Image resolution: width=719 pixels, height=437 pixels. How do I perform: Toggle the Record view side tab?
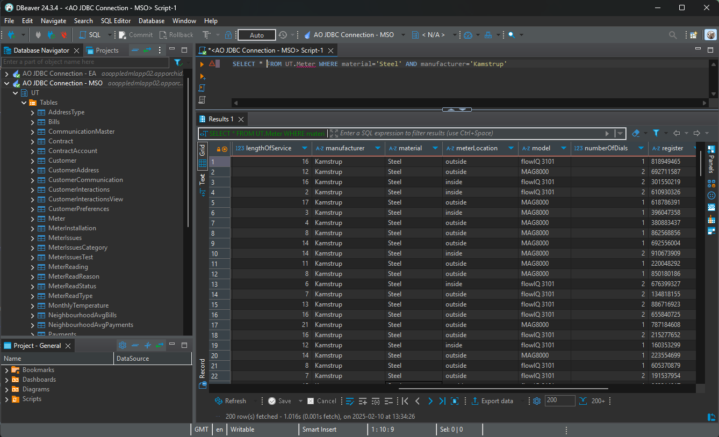[203, 368]
